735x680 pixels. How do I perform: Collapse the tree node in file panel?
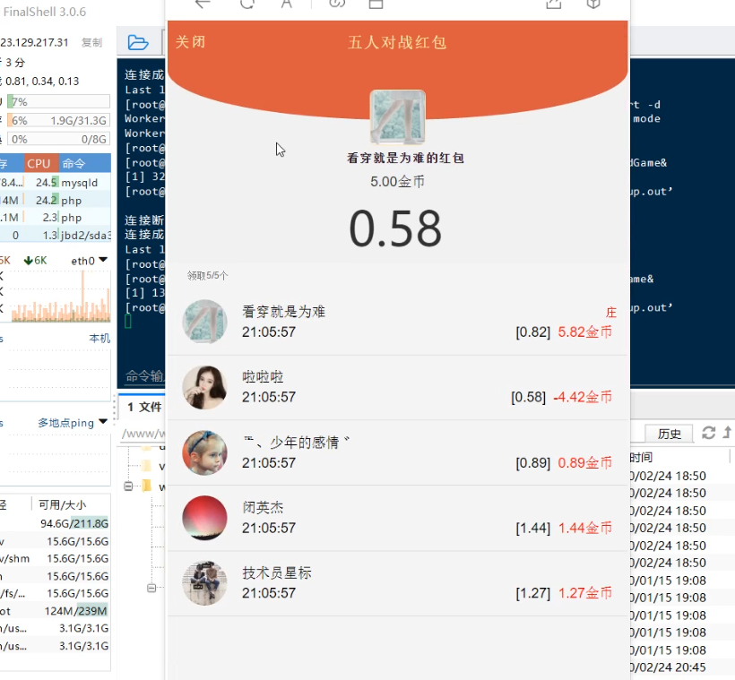(128, 486)
